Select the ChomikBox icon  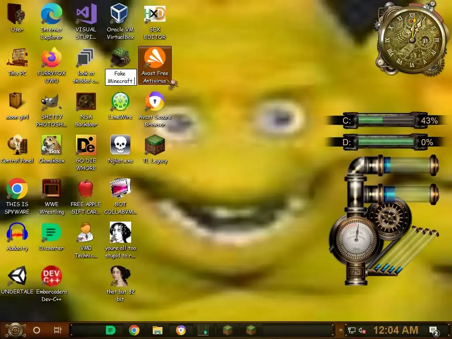(x=51, y=145)
